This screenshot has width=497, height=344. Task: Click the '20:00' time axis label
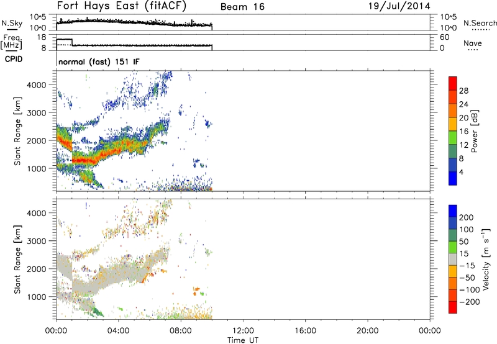coord(368,331)
